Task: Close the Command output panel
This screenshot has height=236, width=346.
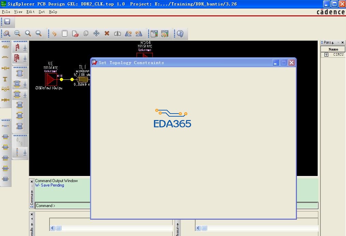Action: click(x=31, y=181)
